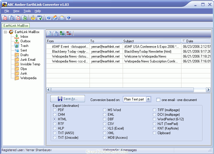Image resolution: width=214 pixels, height=154 pixels.
Task: Click the horizontal scrollbar thumb of message list
Action: [122, 90]
